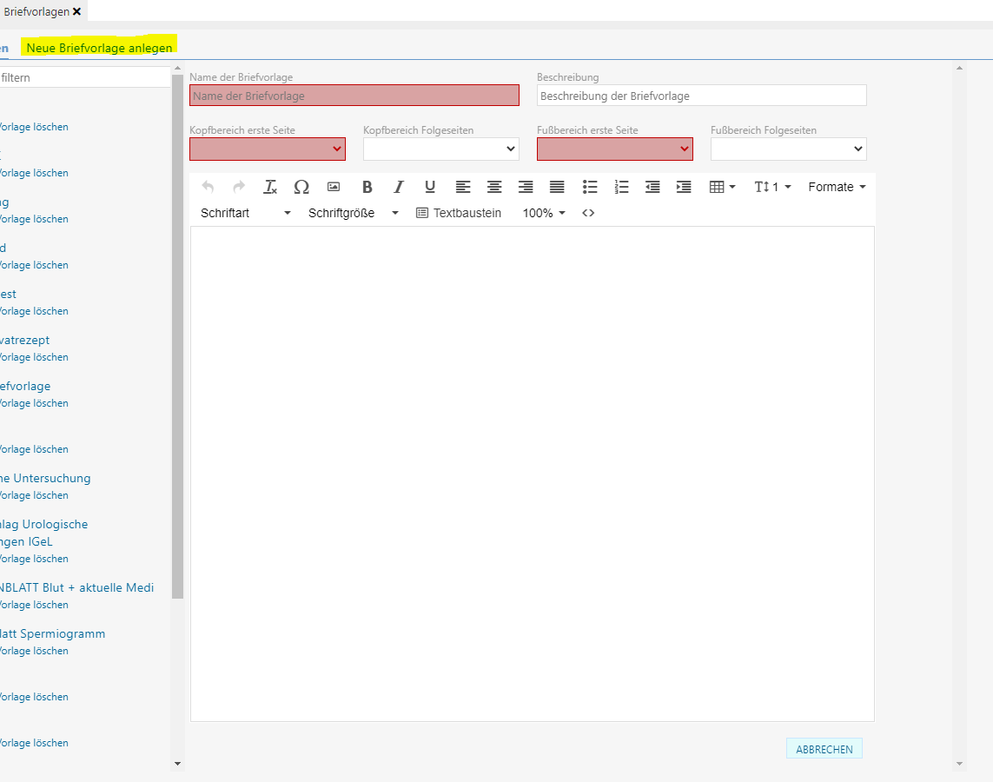The height and width of the screenshot is (782, 993).
Task: Increase the paragraph indent
Action: click(x=684, y=187)
